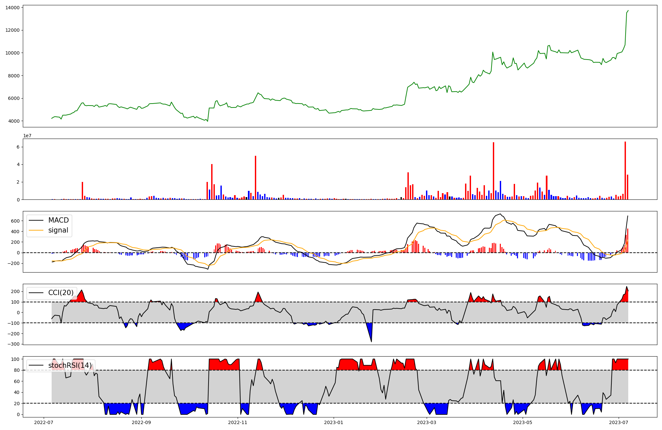Click the 2022-07 date tick label
This screenshot has height=430, width=662.
[44, 422]
